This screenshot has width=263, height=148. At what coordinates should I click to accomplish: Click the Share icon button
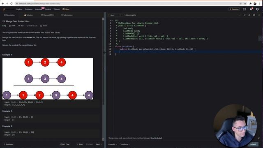click(x=44, y=25)
